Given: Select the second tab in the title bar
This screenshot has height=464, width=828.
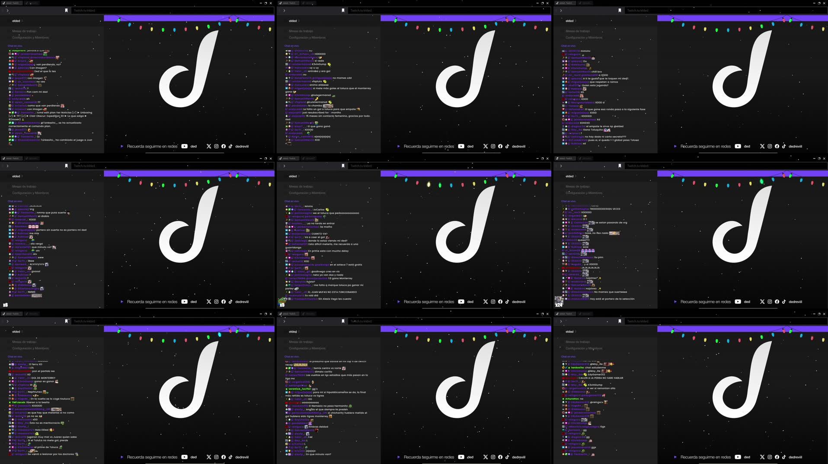Looking at the screenshot, I should pyautogui.click(x=32, y=3).
